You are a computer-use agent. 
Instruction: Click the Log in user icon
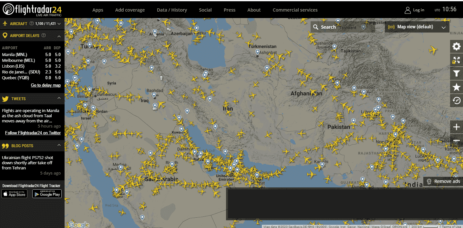tap(408, 10)
